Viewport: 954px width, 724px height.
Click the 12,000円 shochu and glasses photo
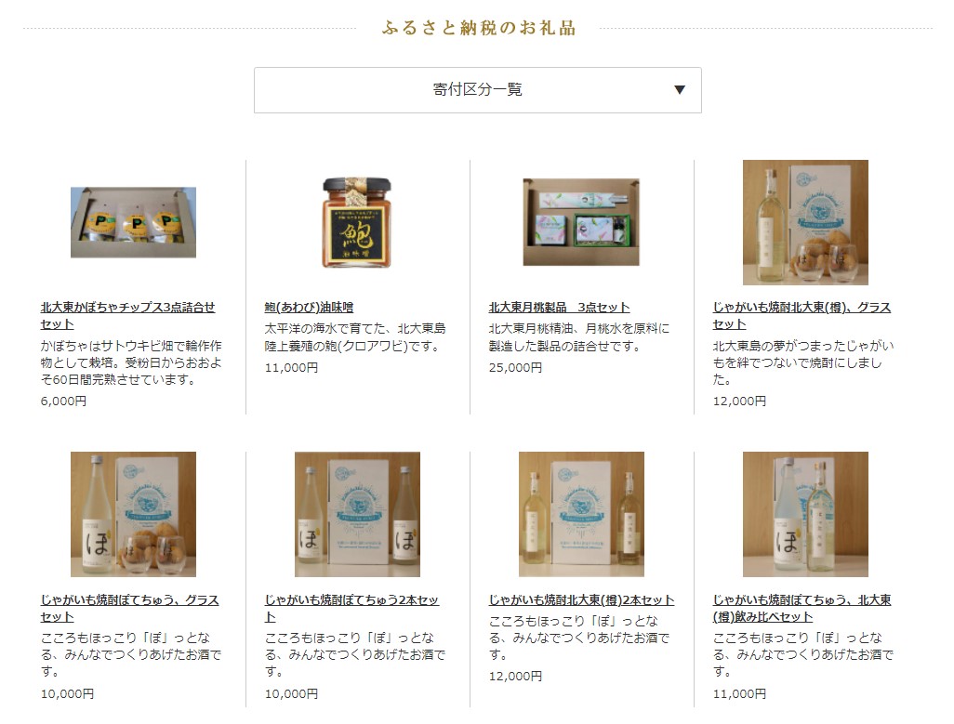click(805, 222)
